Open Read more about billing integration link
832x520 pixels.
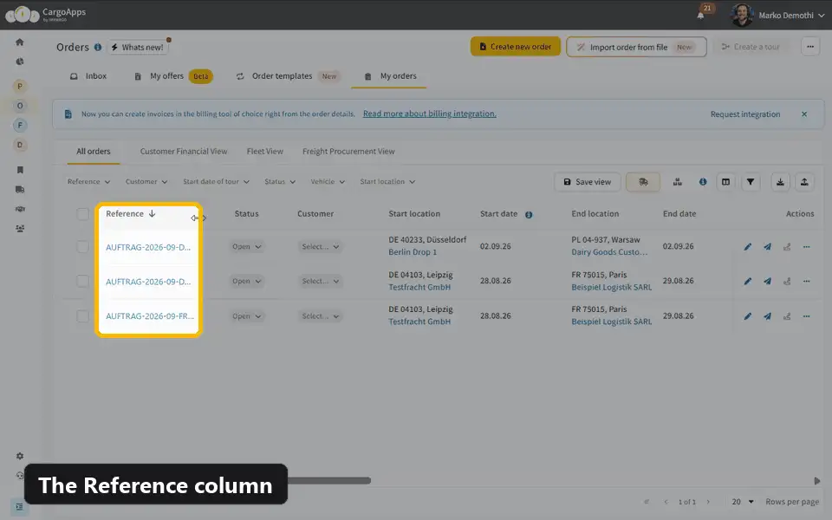click(430, 114)
